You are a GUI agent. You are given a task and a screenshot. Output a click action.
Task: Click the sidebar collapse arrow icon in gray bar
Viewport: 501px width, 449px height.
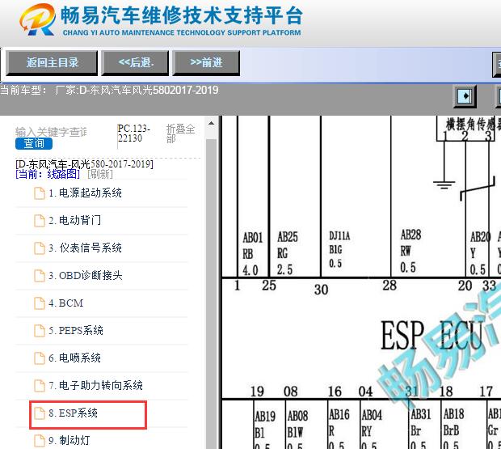(465, 96)
